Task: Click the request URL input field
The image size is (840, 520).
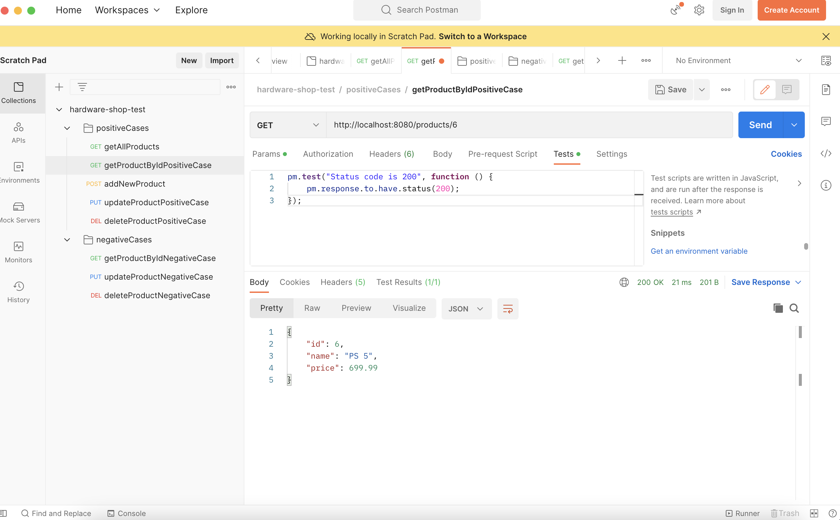Action: (529, 125)
